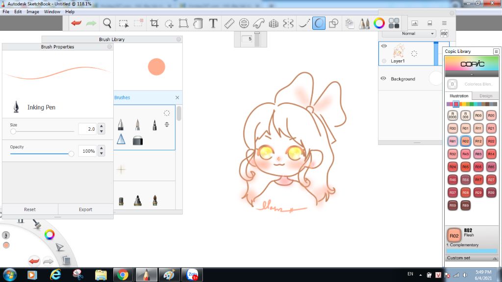Select the Colorless Blender marker
Viewport: 502px width, 282px height.
click(452, 84)
